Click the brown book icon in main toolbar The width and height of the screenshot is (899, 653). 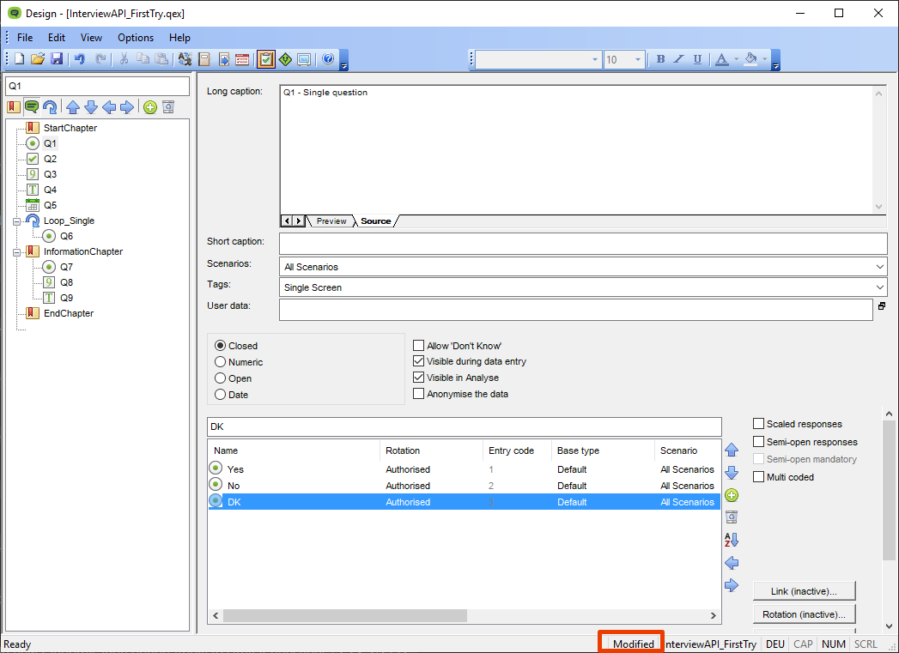(x=204, y=59)
